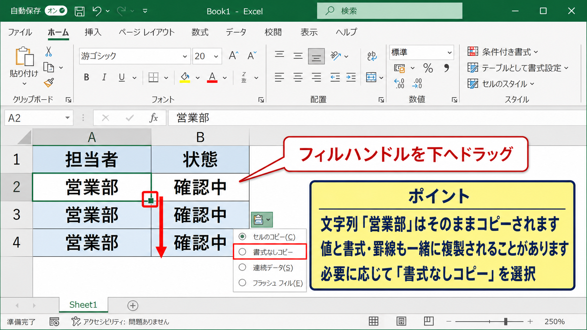This screenshot has width=587, height=330.
Task: Toggle Bold formatting
Action: point(86,78)
